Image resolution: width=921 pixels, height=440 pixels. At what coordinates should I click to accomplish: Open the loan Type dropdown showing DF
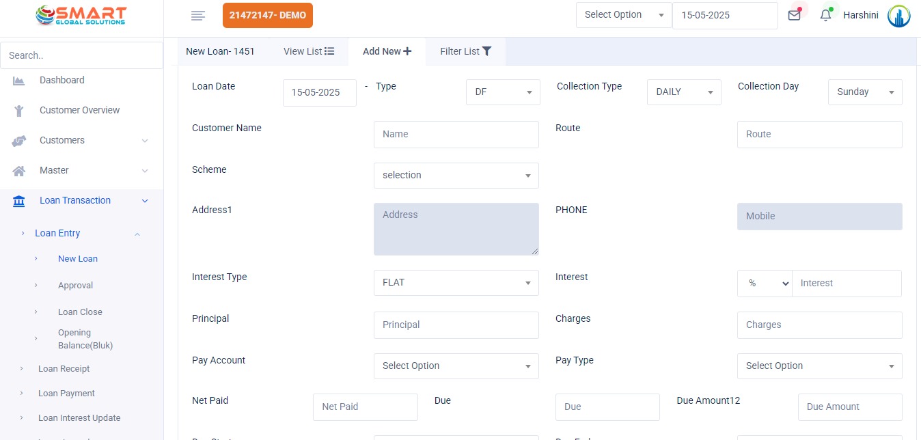[503, 92]
